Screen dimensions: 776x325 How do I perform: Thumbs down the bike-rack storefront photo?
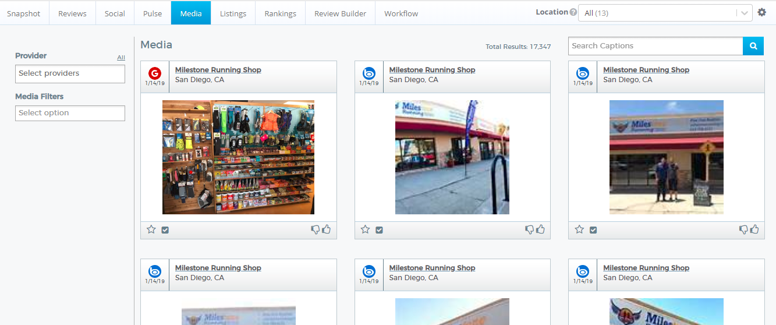[x=530, y=230]
